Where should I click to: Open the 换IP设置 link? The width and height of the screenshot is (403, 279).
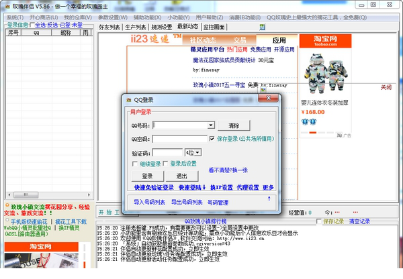(x=221, y=188)
